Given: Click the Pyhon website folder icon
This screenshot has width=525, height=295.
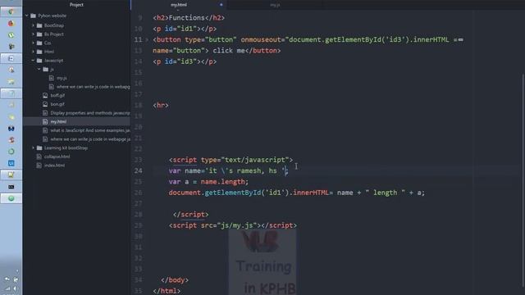Looking at the screenshot, I should tap(33, 16).
